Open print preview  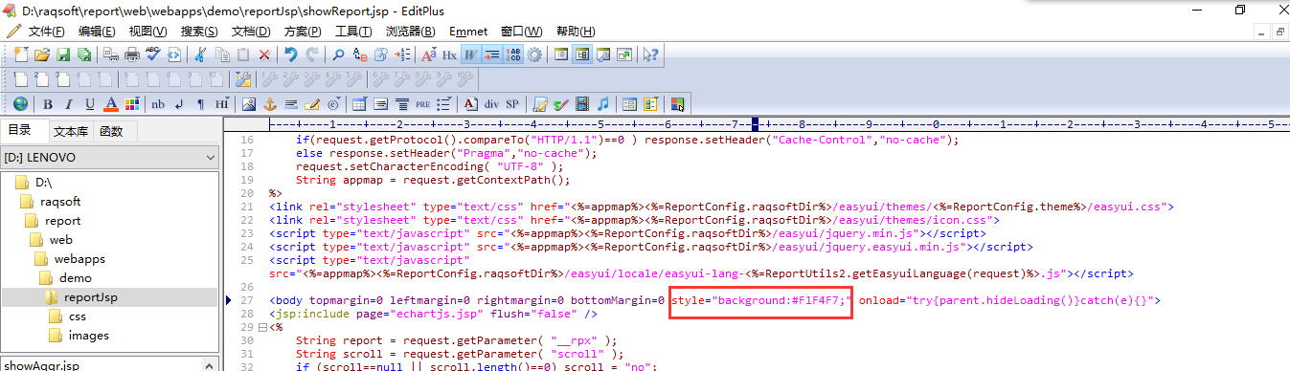(110, 55)
